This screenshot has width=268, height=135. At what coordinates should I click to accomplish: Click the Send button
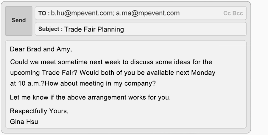pos(18,21)
